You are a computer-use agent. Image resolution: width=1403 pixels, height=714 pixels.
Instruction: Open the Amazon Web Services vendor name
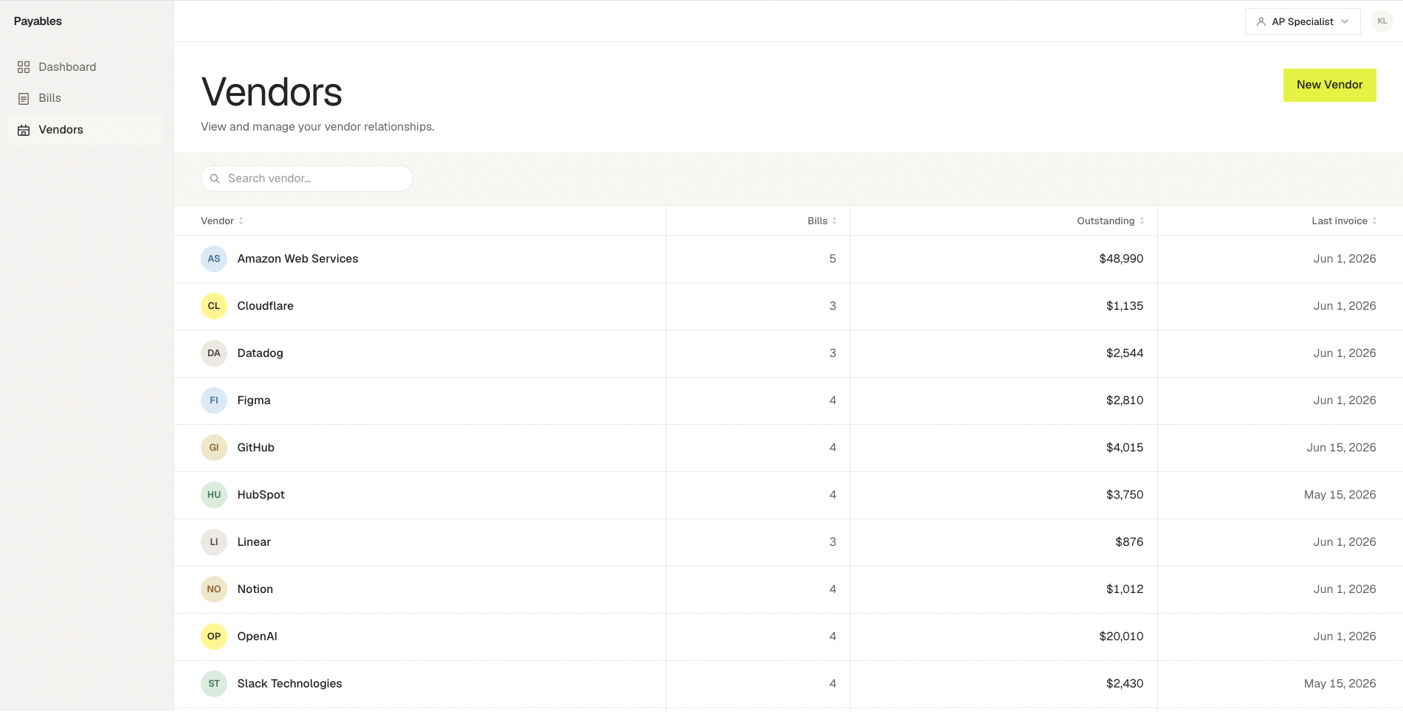click(x=297, y=259)
